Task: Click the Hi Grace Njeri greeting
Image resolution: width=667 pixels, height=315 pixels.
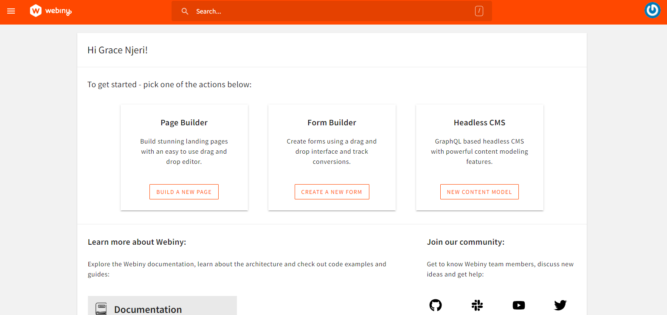Action: pyautogui.click(x=118, y=50)
